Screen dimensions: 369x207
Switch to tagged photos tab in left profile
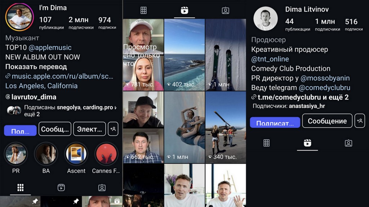102,187
